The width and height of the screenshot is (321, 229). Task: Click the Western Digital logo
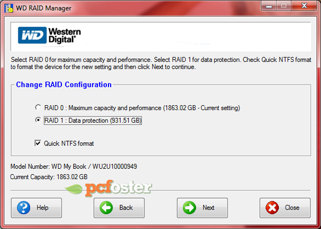(x=49, y=35)
